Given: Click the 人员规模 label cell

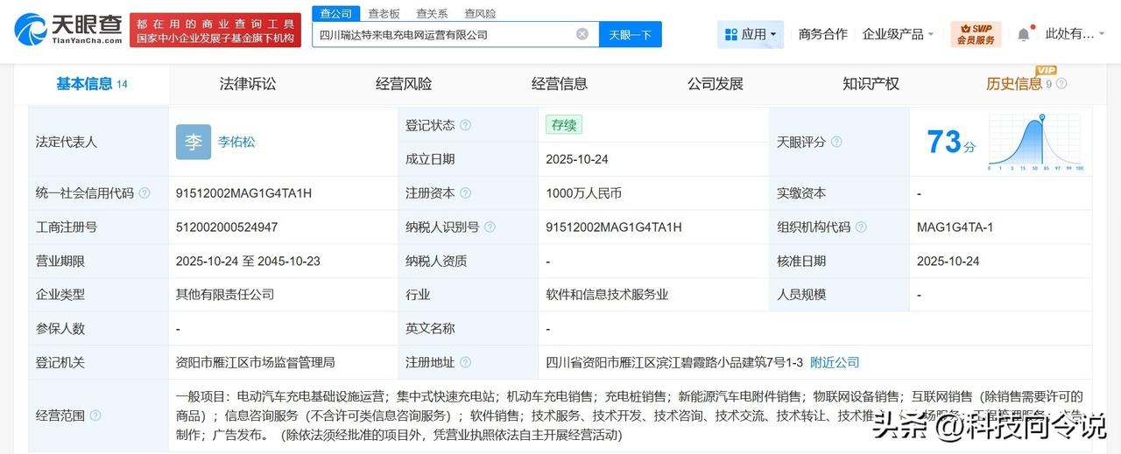Looking at the screenshot, I should 839,295.
